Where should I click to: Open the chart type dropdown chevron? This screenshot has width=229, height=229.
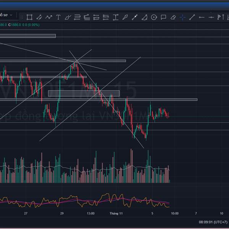(x=11, y=15)
